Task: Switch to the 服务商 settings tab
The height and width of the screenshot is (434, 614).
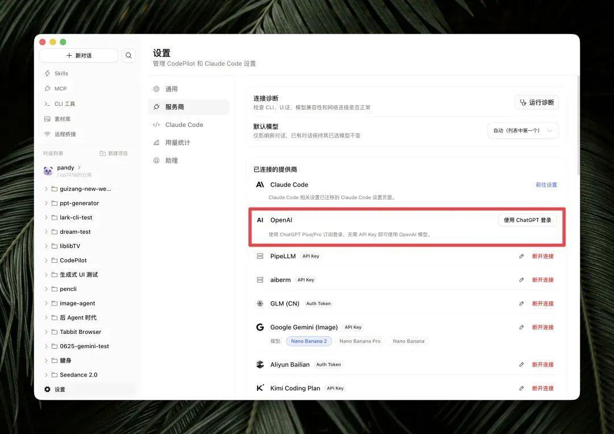Action: 188,106
